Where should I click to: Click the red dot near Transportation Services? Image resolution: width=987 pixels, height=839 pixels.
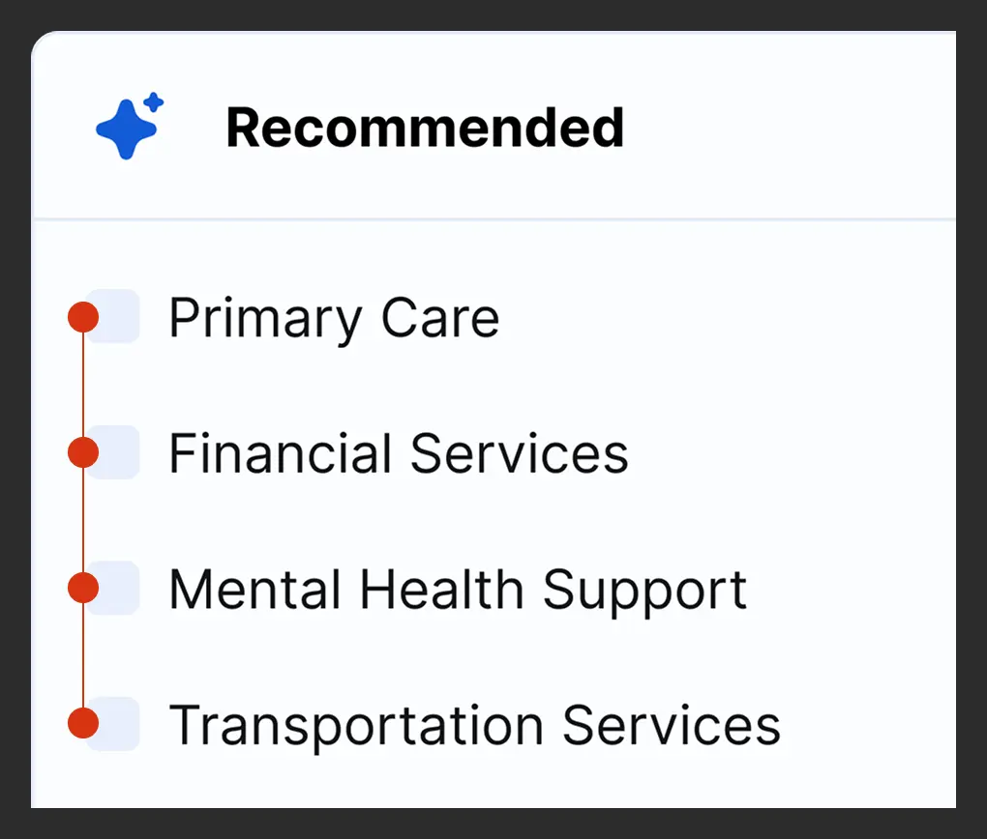[85, 724]
